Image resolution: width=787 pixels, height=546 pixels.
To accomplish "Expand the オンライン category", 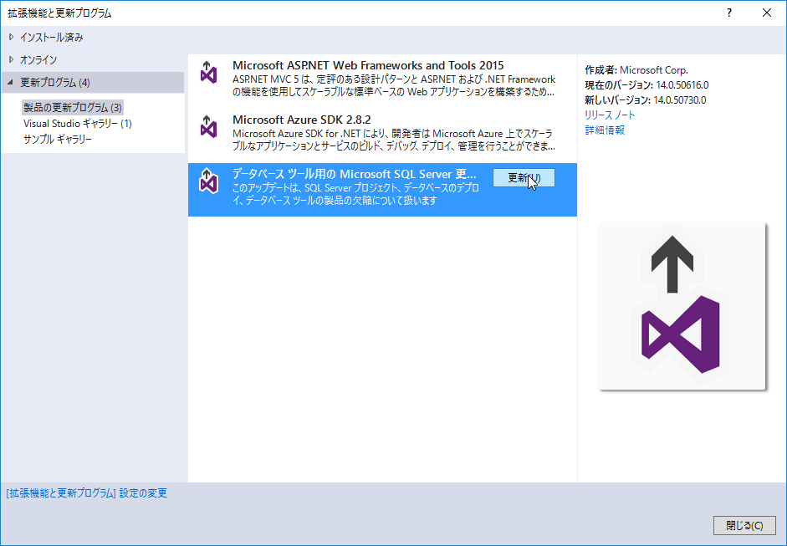I will [11, 59].
